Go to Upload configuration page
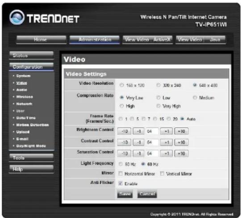Image resolution: width=241 pixels, height=218 pixels. click(x=23, y=132)
